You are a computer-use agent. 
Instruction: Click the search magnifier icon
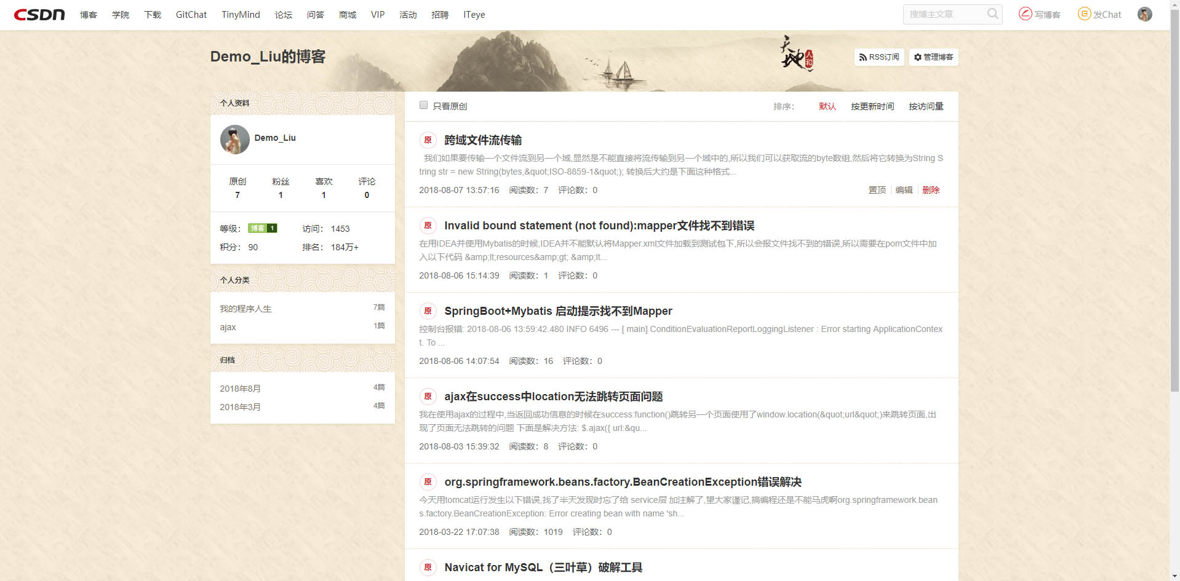[x=992, y=14]
